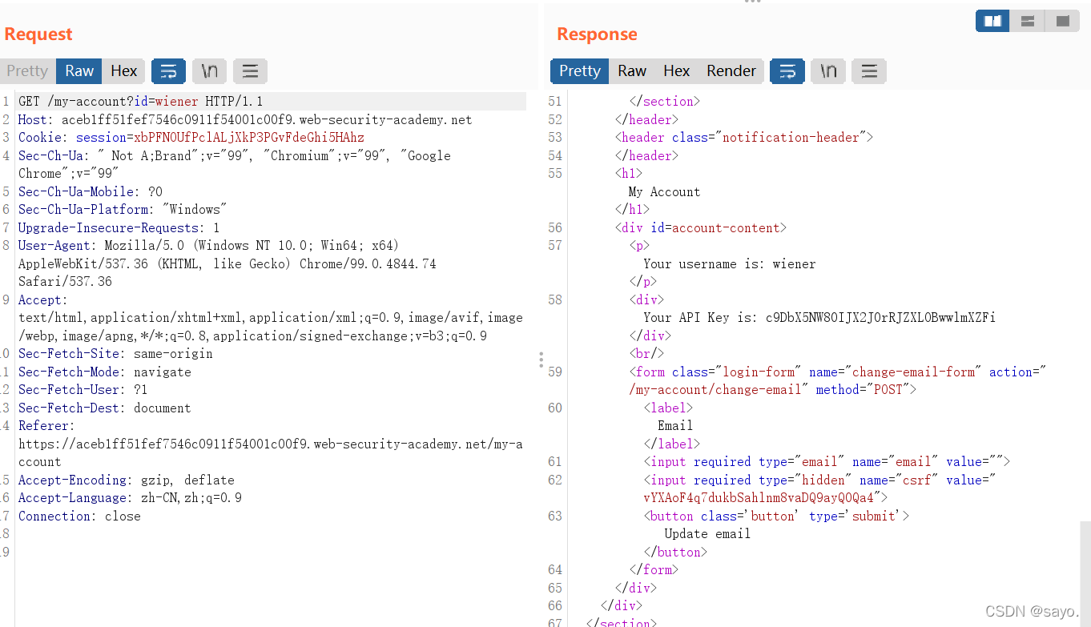Open the Hex tab in Request
The height and width of the screenshot is (627, 1091).
(x=124, y=70)
